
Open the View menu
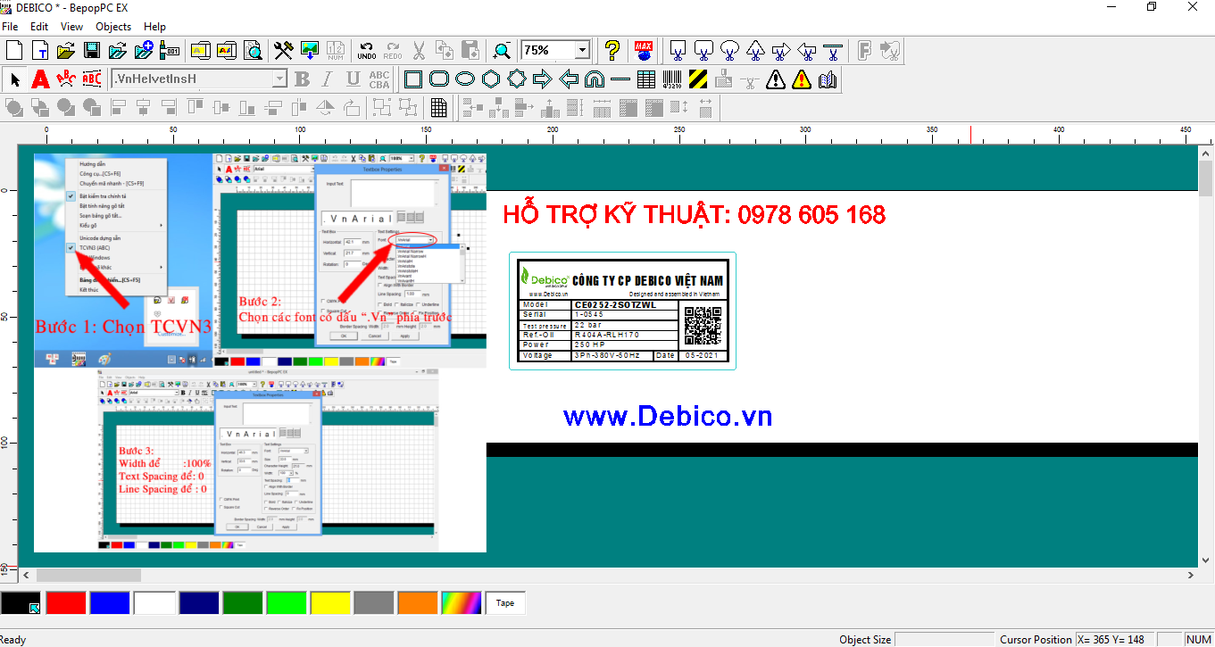[71, 26]
